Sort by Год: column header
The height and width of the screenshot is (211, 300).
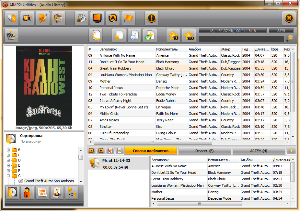(248, 49)
